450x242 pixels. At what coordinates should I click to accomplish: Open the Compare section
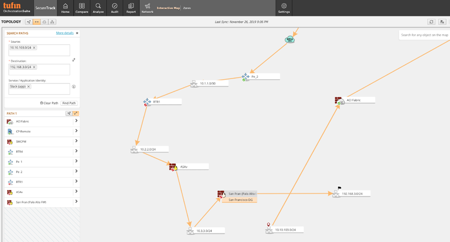[82, 8]
